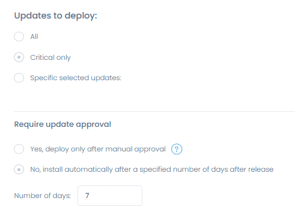Viewport: 295px width, 222px height.
Task: Click the word "deploy:" in the top heading
Action: tap(81, 16)
